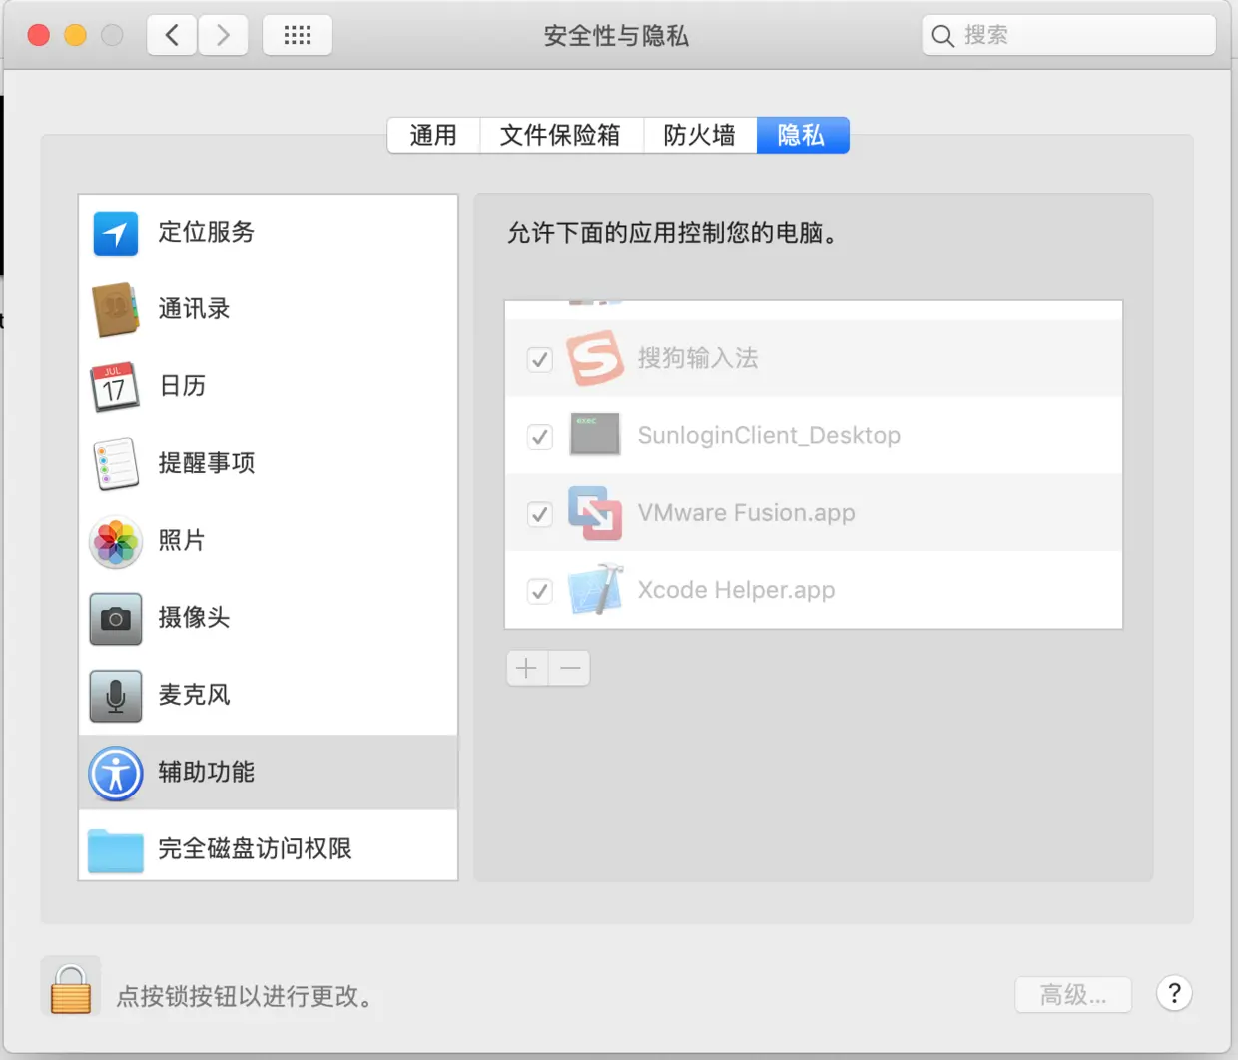Image resolution: width=1238 pixels, height=1060 pixels.
Task: Select 定位服务 in the privacy sidebar
Action: (x=206, y=233)
